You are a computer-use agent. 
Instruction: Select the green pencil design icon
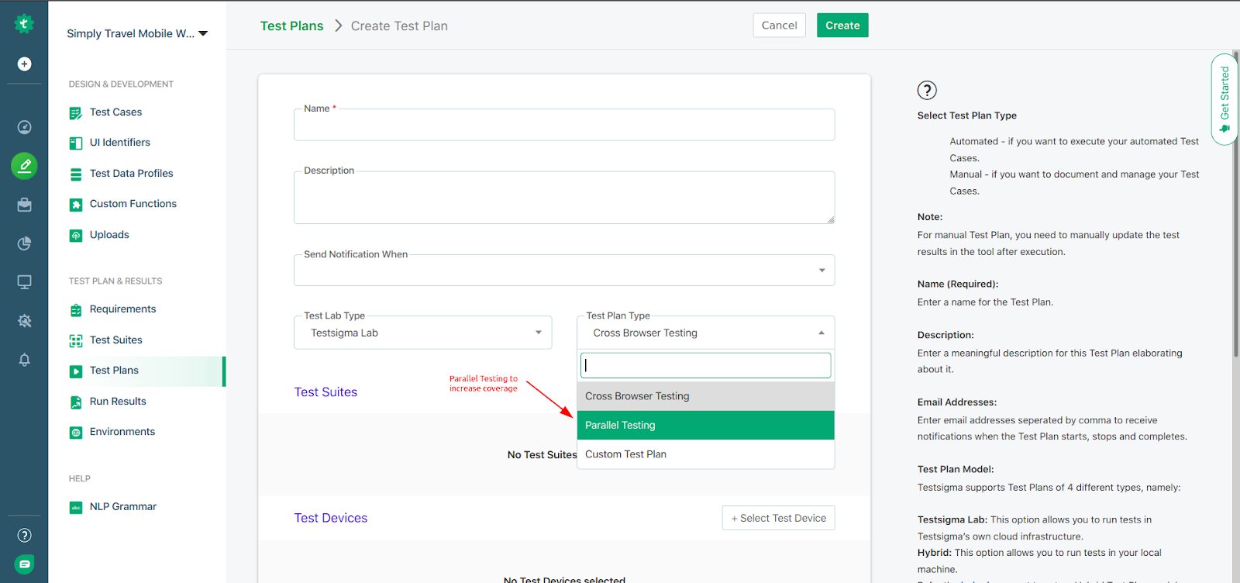tap(24, 166)
